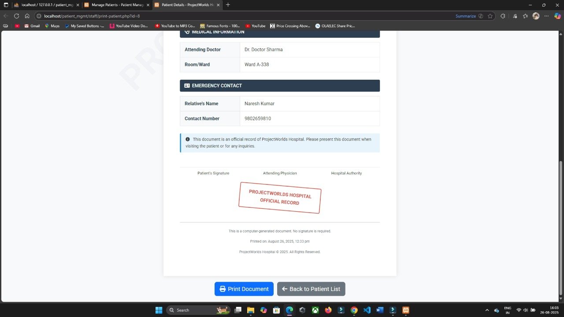
Task: Open the Famous Fonts bookmark
Action: [x=220, y=26]
